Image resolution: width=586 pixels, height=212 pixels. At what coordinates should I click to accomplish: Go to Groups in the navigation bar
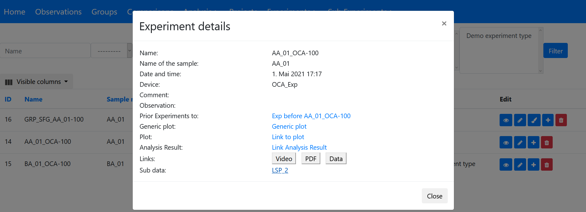tap(104, 12)
